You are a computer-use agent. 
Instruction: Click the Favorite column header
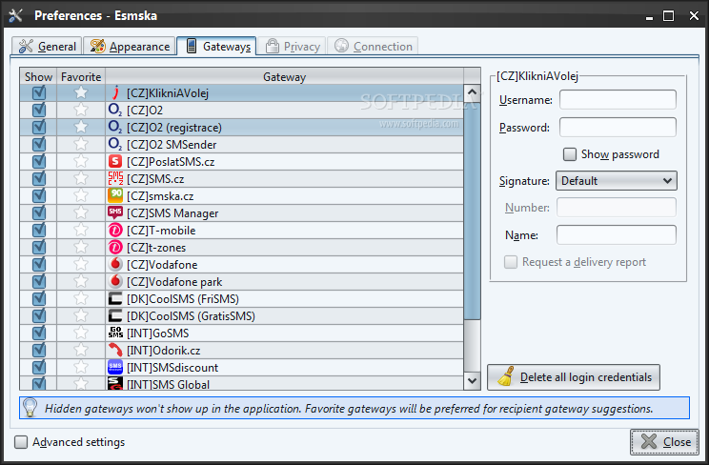click(81, 77)
